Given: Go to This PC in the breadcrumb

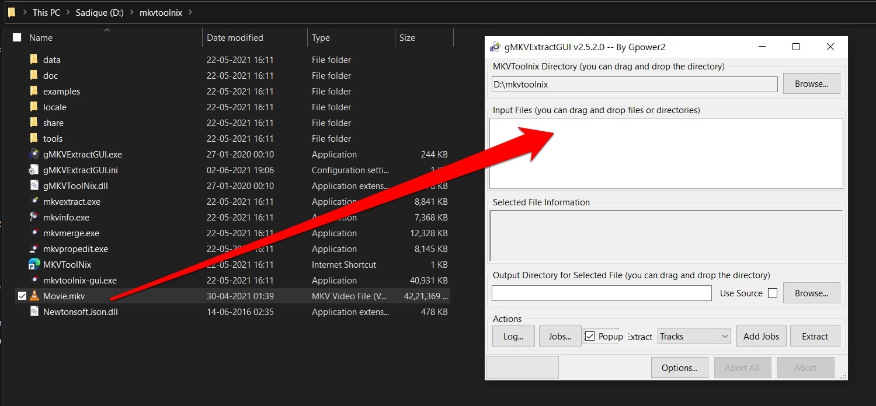Looking at the screenshot, I should coord(46,12).
